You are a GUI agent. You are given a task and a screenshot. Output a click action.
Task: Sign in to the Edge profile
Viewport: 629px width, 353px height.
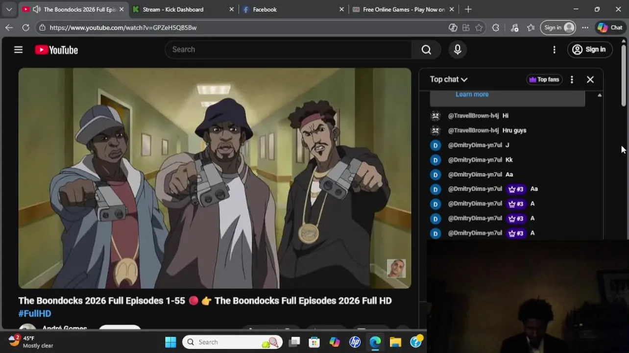[558, 27]
